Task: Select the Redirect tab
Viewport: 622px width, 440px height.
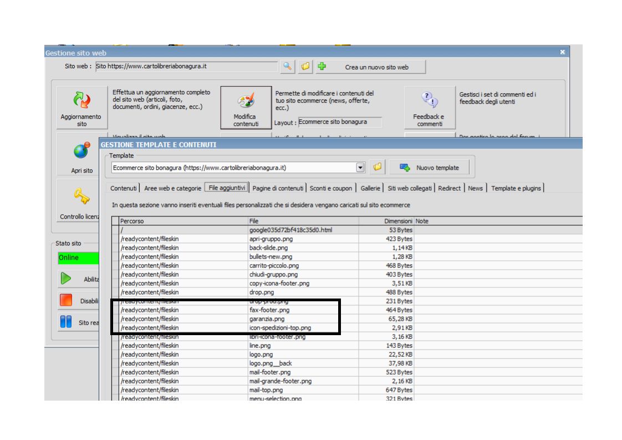Action: (x=450, y=188)
